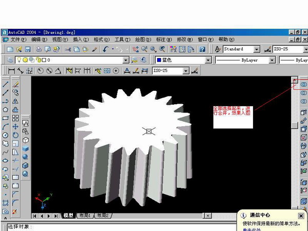Open the 视图 menu
This screenshot has height=231, width=308.
pos(60,40)
